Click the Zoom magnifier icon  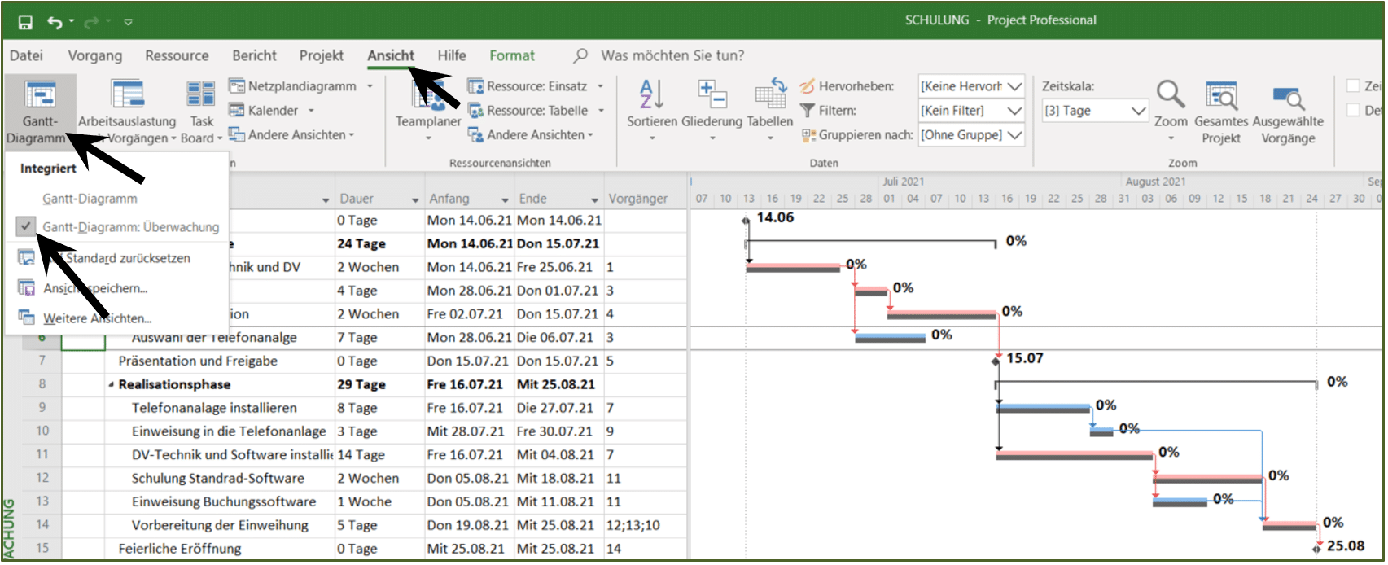pos(1171,94)
